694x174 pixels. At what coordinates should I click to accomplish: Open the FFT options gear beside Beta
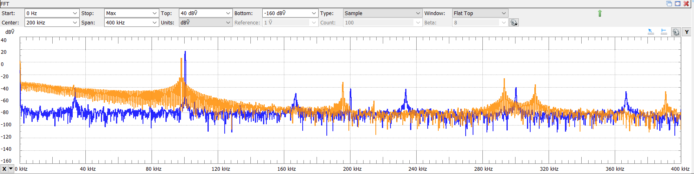pyautogui.click(x=513, y=23)
